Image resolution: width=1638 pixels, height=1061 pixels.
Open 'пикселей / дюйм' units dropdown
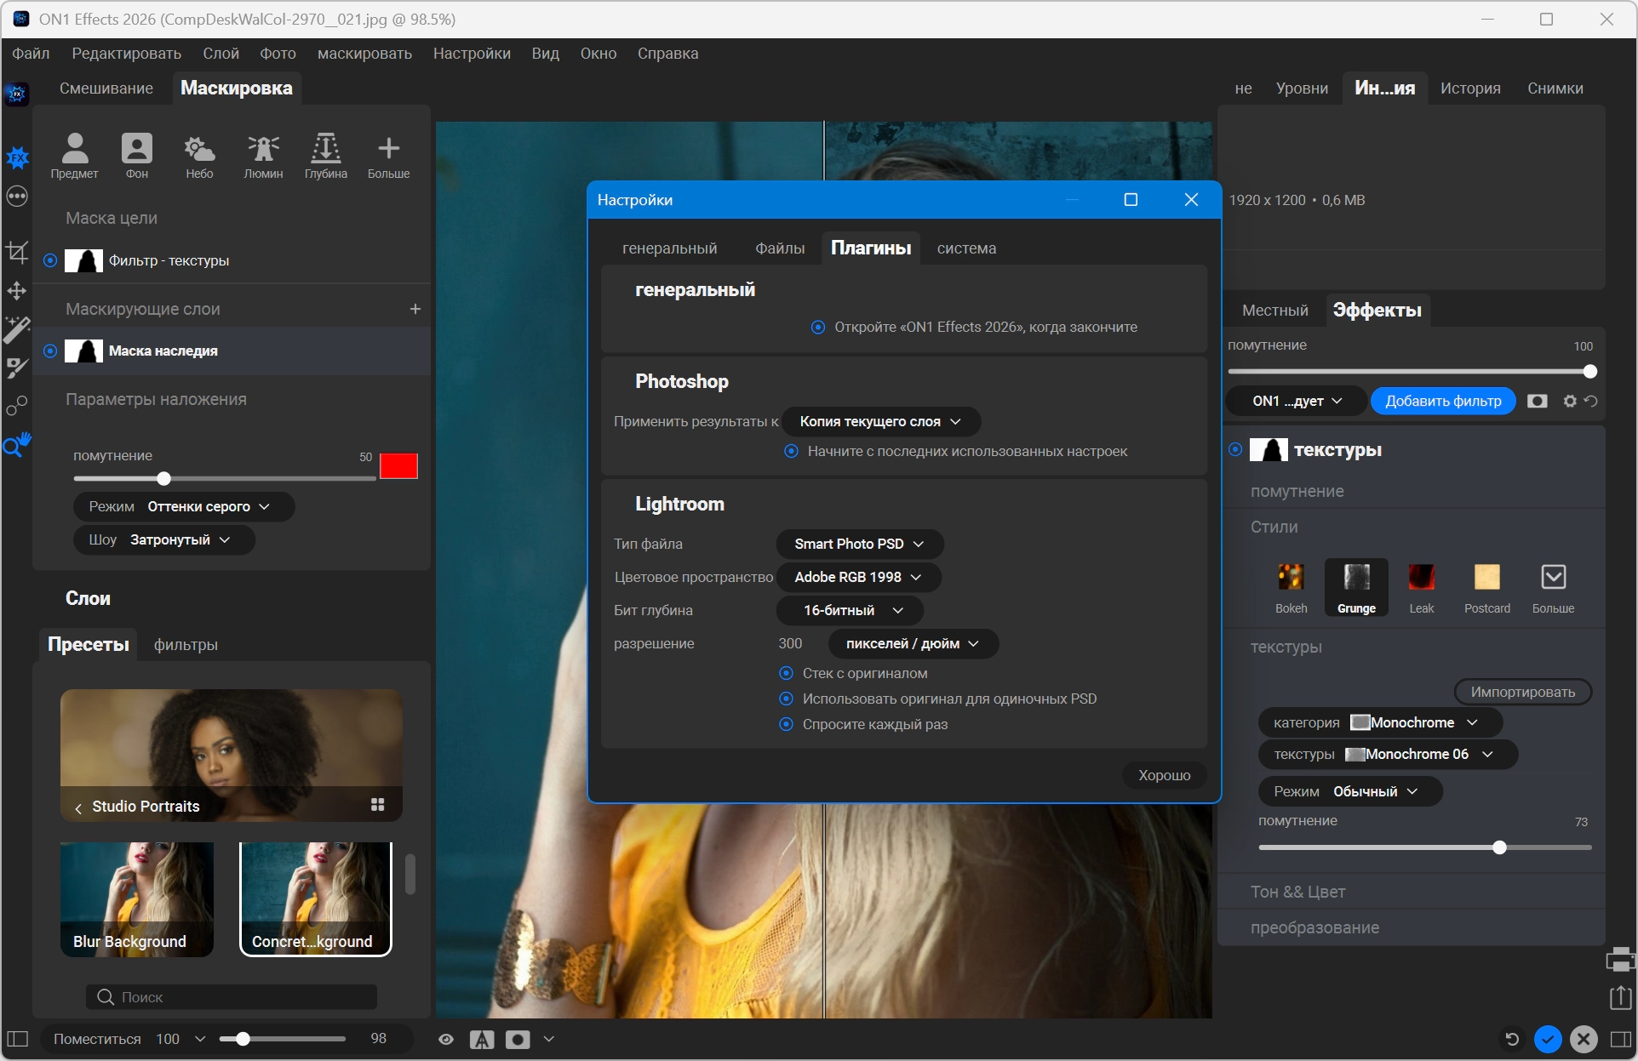913,644
